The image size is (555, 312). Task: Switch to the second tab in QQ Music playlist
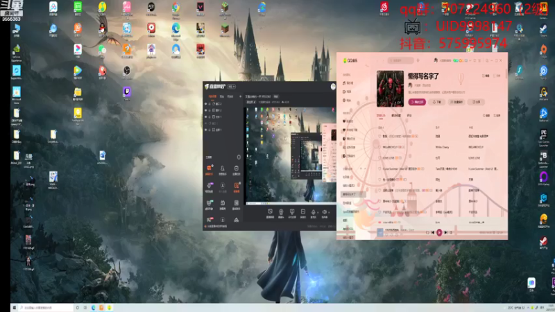tap(396, 116)
